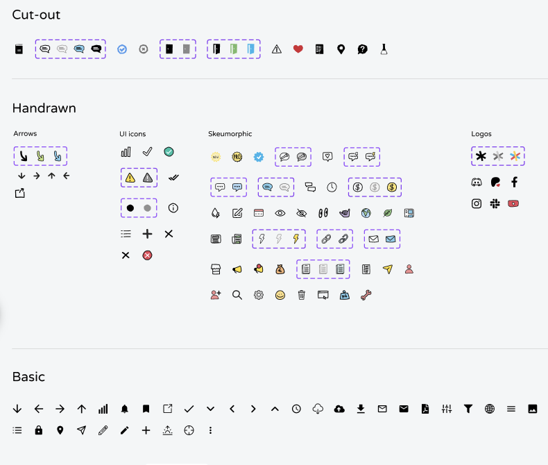
Task: Select the Basic globe icon
Action: click(x=490, y=409)
